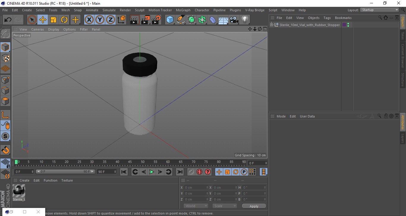Open the Simulate menu
Image resolution: width=406 pixels, height=216 pixels.
point(109,10)
